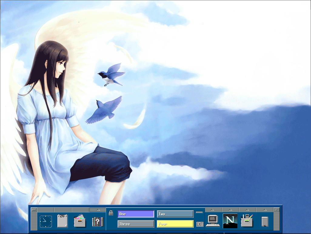Open the File Manager folder icon
The height and width of the screenshot is (234, 311).
tap(80, 221)
